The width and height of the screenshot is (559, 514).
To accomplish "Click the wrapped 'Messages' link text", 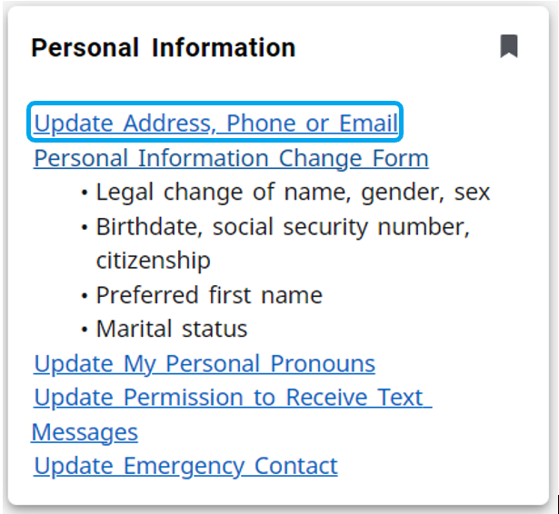I will pyautogui.click(x=85, y=432).
